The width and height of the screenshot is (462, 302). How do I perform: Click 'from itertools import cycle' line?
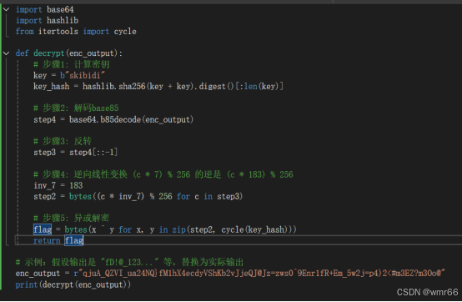point(76,32)
